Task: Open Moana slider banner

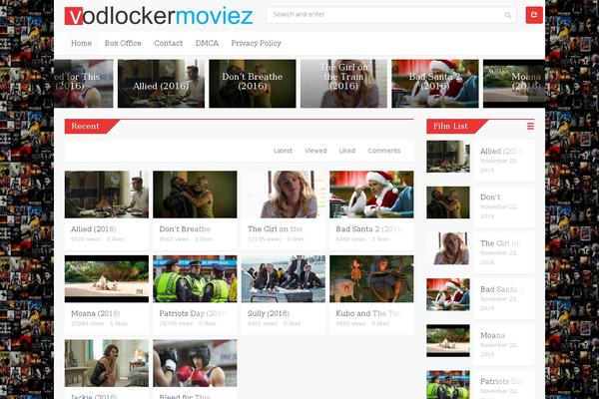Action: click(x=514, y=84)
